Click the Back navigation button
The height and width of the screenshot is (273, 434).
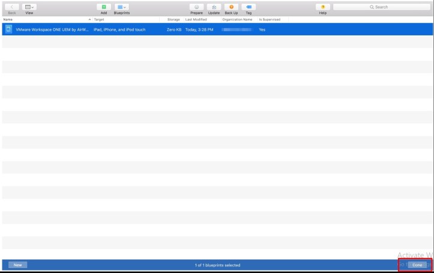(x=12, y=7)
